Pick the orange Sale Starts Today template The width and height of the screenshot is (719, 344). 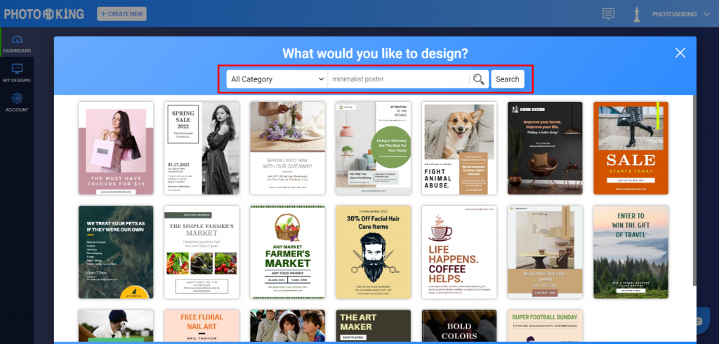click(631, 148)
